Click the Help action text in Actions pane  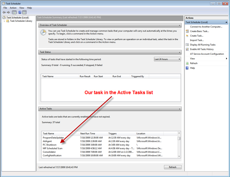192,68
